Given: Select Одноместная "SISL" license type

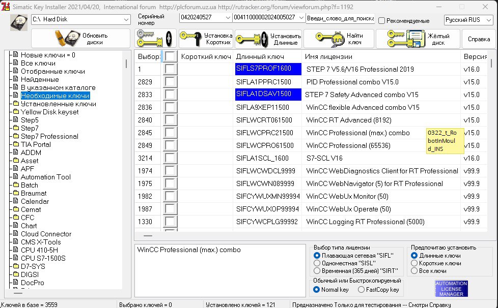Looking at the screenshot, I should [x=317, y=263].
